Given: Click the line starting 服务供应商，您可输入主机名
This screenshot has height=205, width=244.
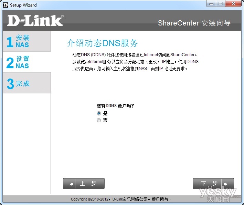Looking at the screenshot, I should [x=130, y=69].
